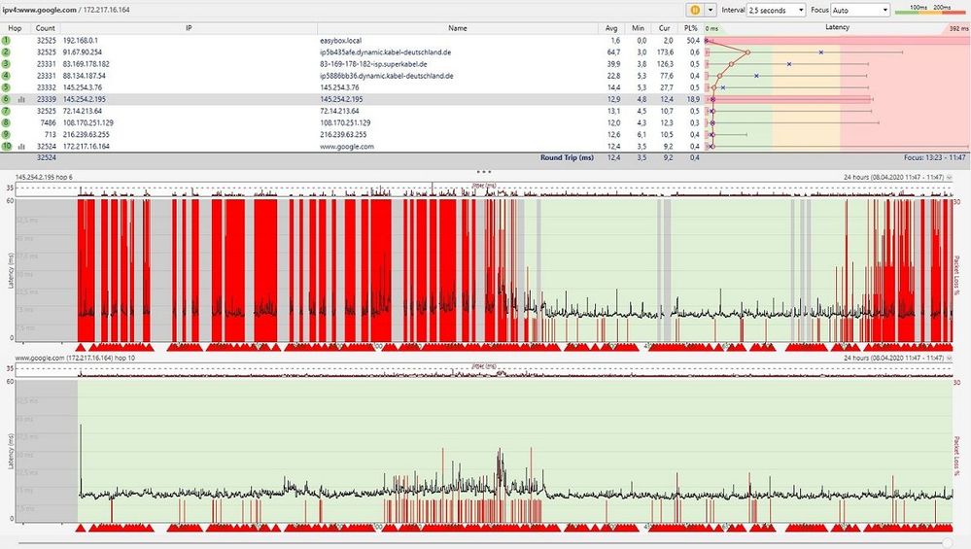971x549 pixels.
Task: Select the row with IP 88.134.187.54
Action: (x=352, y=76)
